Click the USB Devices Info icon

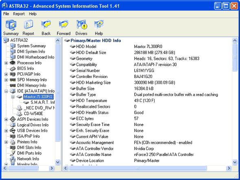point(13,130)
